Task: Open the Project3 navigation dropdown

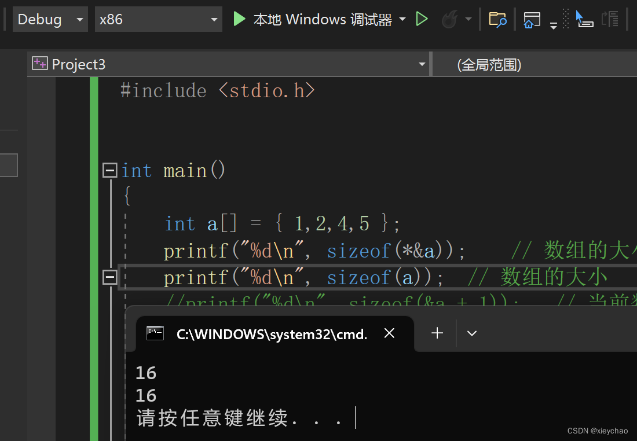Action: point(422,64)
